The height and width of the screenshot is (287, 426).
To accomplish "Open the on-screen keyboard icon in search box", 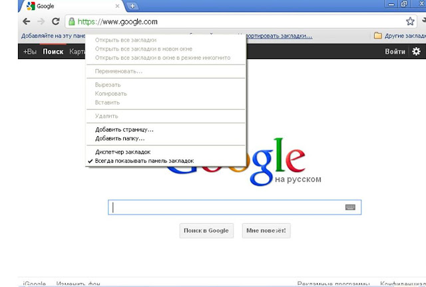I will 350,207.
